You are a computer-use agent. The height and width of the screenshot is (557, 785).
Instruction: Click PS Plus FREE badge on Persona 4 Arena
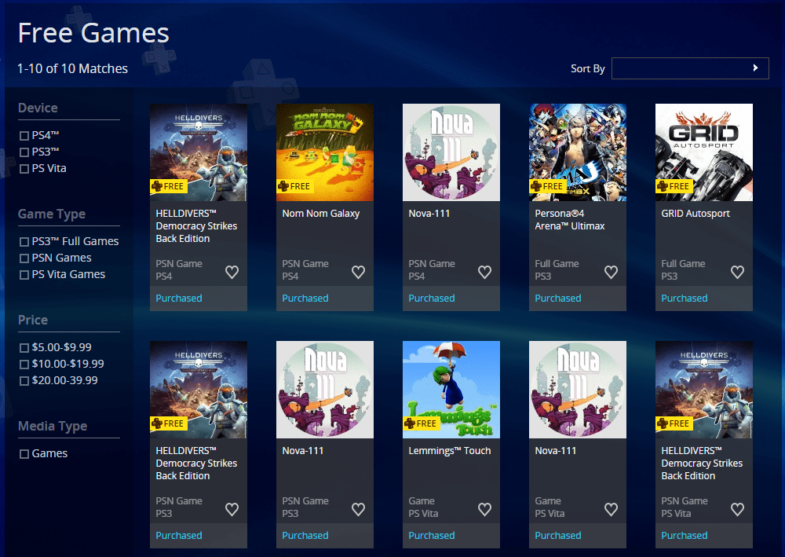click(x=548, y=186)
